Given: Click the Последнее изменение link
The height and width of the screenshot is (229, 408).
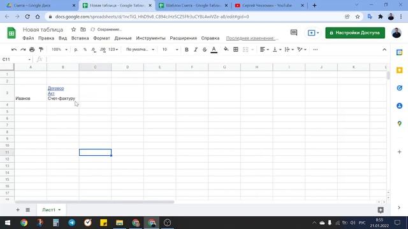Looking at the screenshot, I should 252,38.
